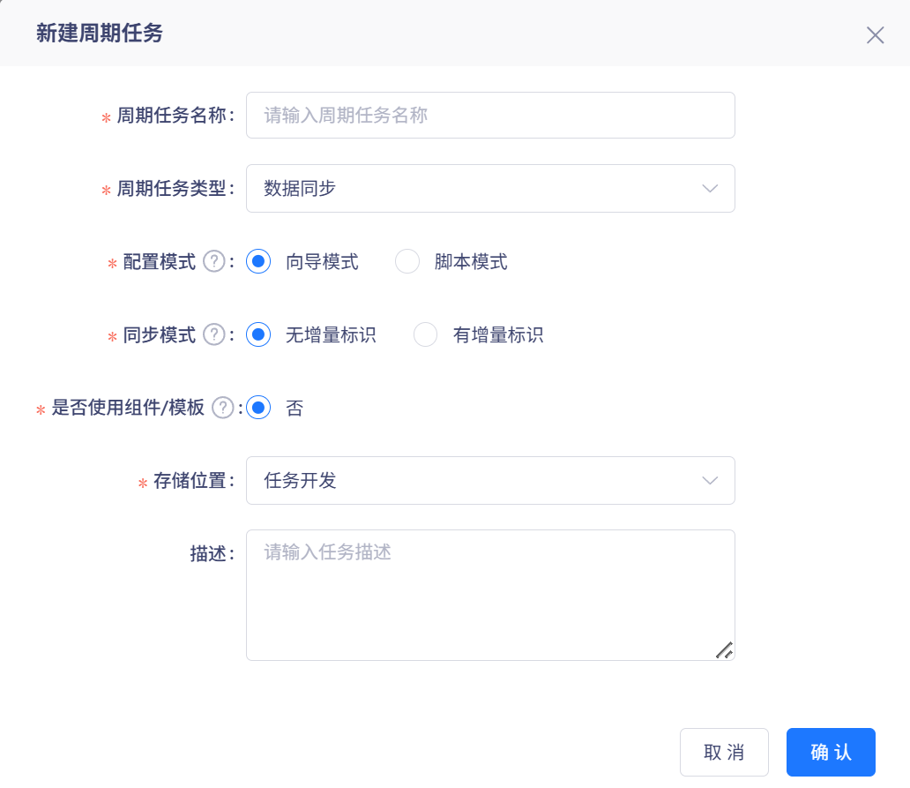Viewport: 910px width, 788px height.
Task: Click the 取消 button
Action: coord(724,752)
